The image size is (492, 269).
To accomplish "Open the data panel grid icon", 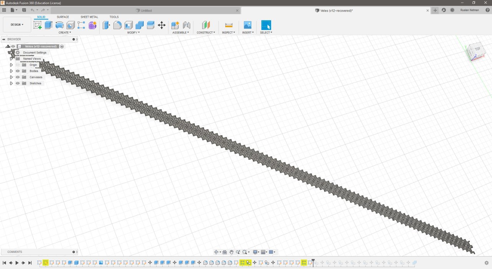I will coord(4,10).
